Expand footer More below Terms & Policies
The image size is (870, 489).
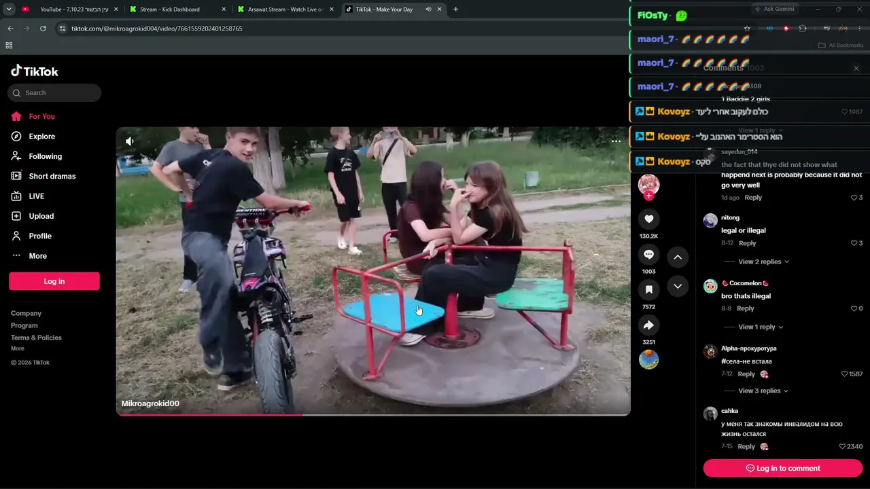(18, 348)
